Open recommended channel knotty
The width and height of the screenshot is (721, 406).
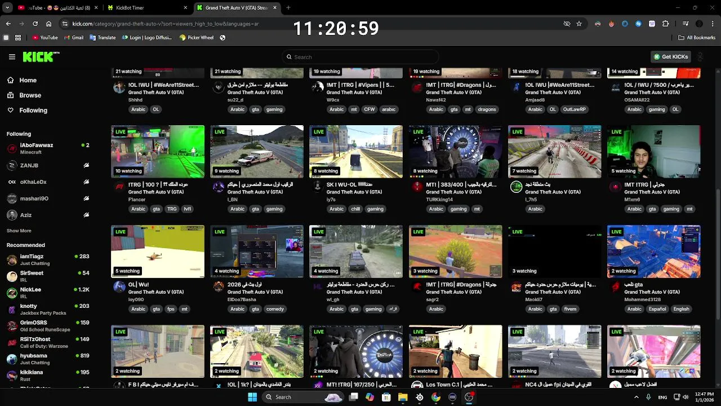point(47,309)
